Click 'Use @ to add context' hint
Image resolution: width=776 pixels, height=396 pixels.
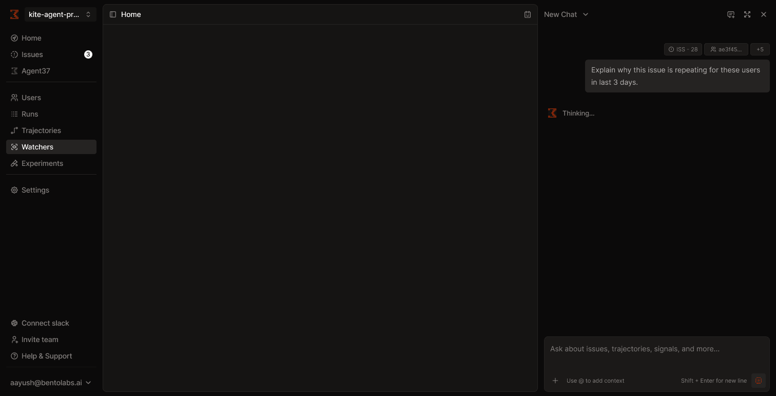click(x=595, y=381)
